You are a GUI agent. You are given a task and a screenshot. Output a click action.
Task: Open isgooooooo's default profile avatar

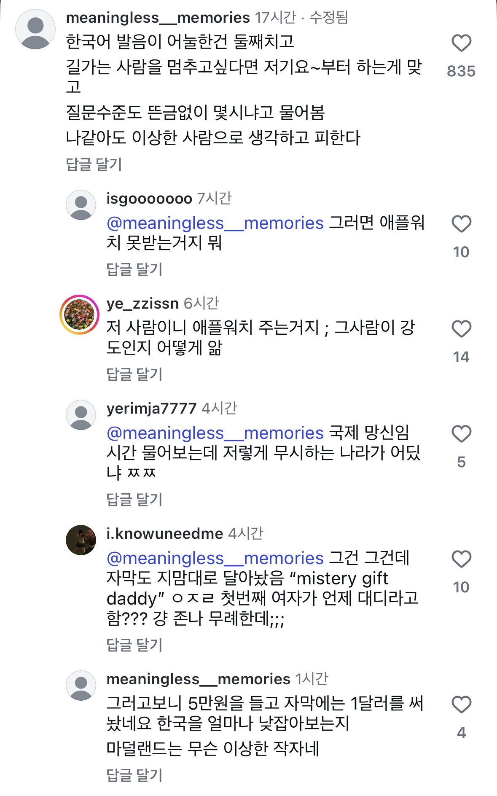click(x=81, y=205)
